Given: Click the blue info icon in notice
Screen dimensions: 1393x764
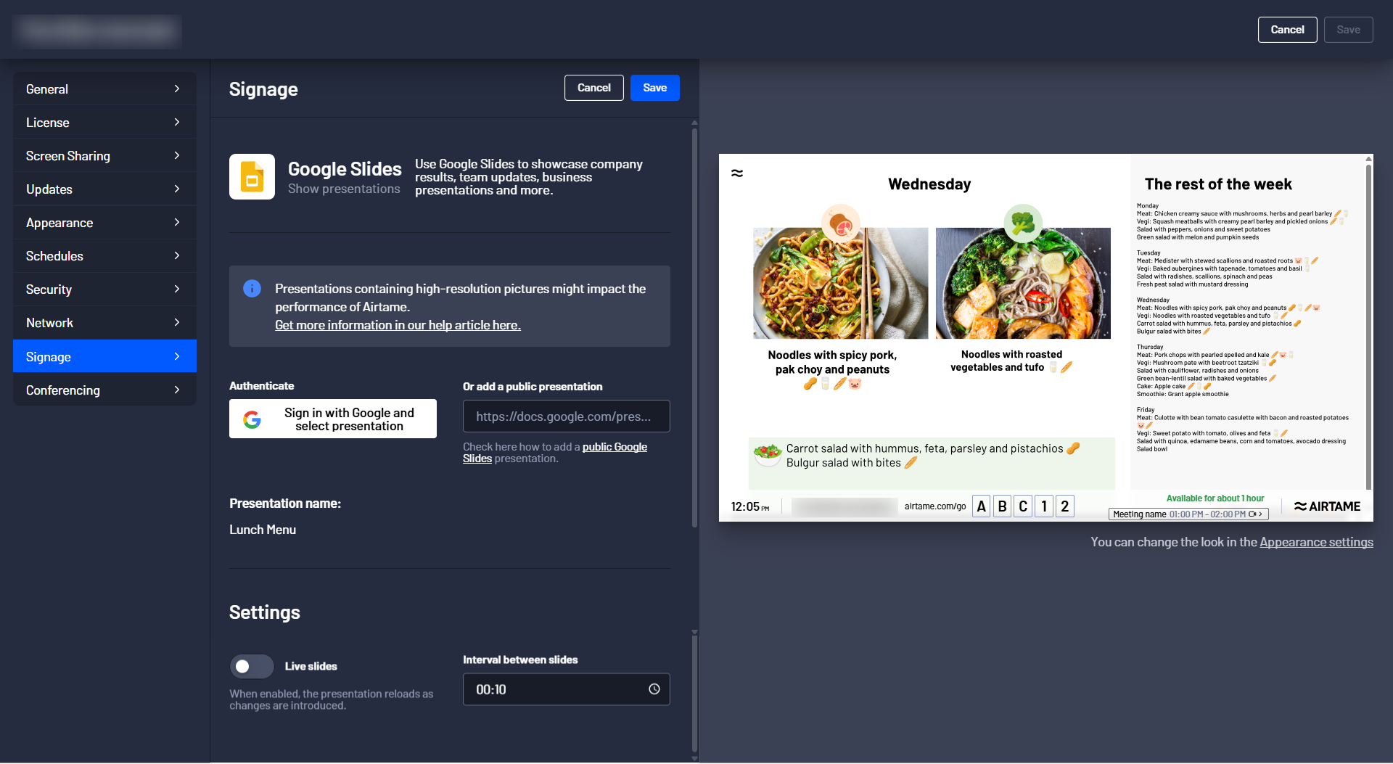Looking at the screenshot, I should 252,289.
